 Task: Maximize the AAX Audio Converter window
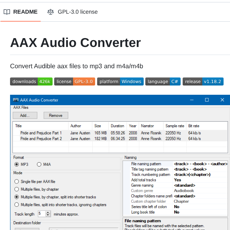[207, 100]
